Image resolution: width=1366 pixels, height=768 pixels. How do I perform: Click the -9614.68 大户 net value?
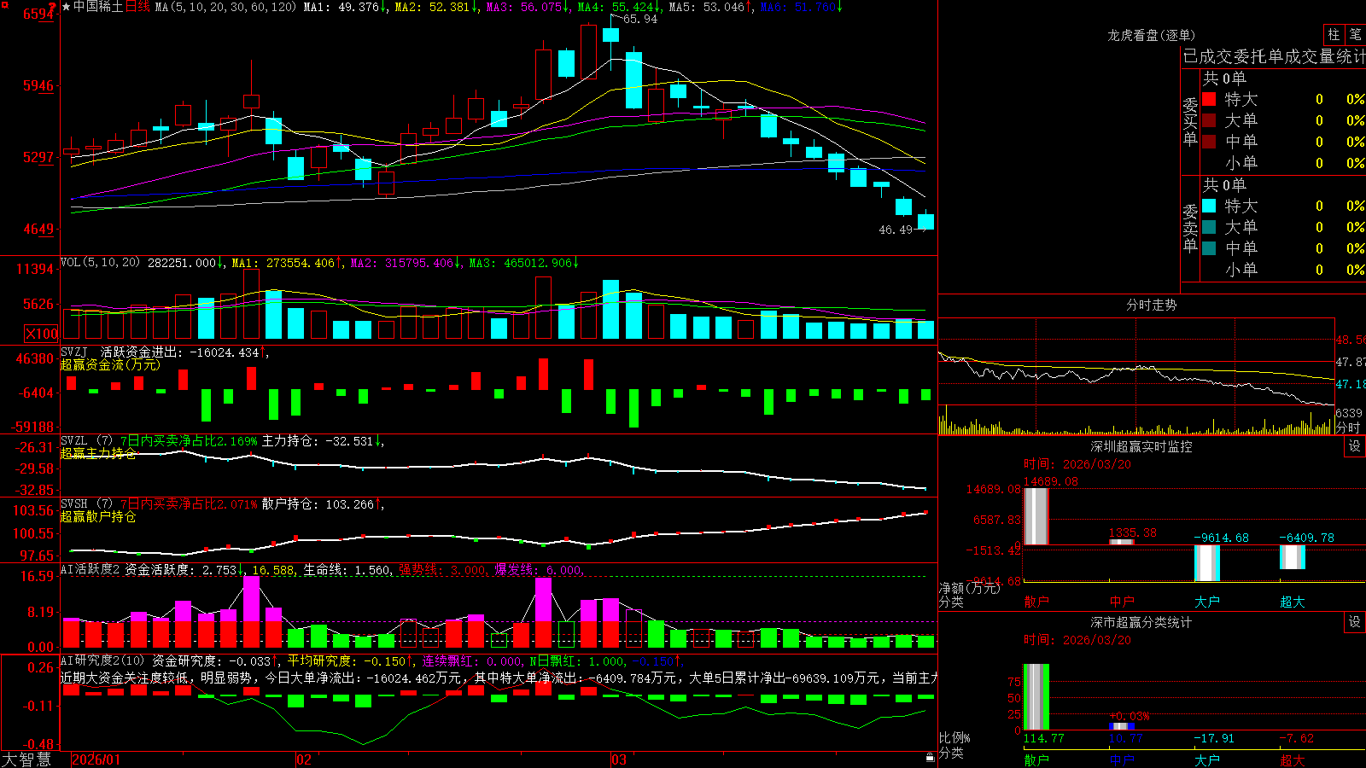pyautogui.click(x=1221, y=538)
